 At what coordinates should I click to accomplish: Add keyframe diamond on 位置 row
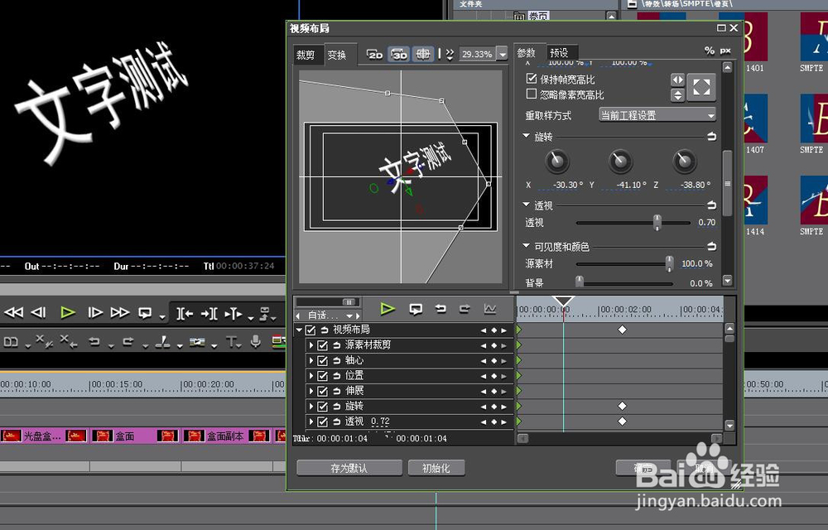pos(493,377)
